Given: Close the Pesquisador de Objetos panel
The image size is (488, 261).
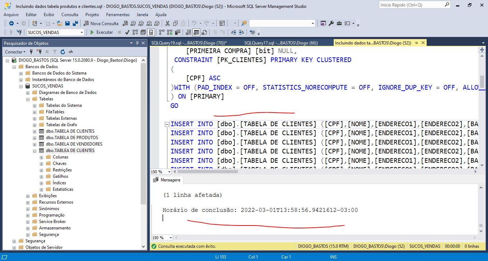Looking at the screenshot, I should click(x=143, y=43).
